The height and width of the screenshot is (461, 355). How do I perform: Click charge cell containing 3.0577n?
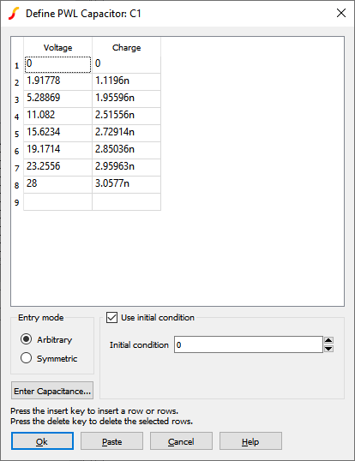126,184
